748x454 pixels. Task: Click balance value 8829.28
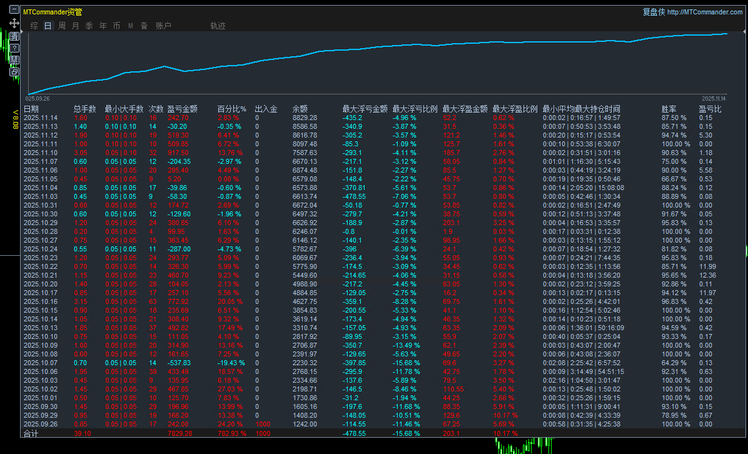click(305, 118)
